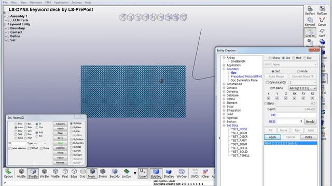The image size is (332, 186).
Task: Click the last view-orientation cube icon
Action: coord(183,17)
